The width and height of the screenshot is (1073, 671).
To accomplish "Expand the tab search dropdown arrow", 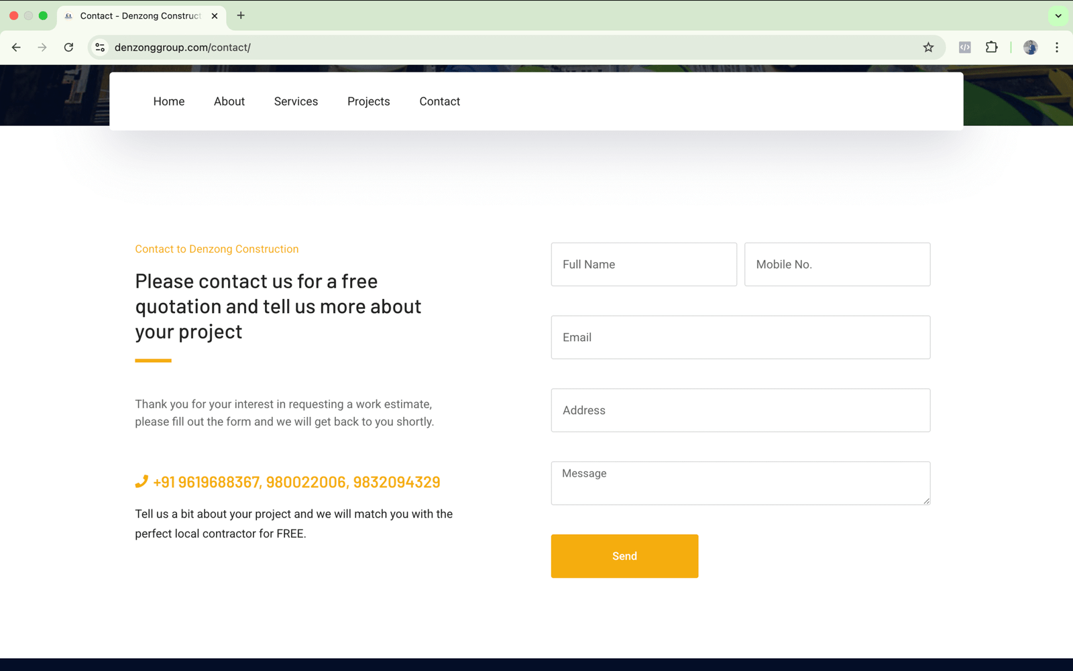I will [1058, 15].
